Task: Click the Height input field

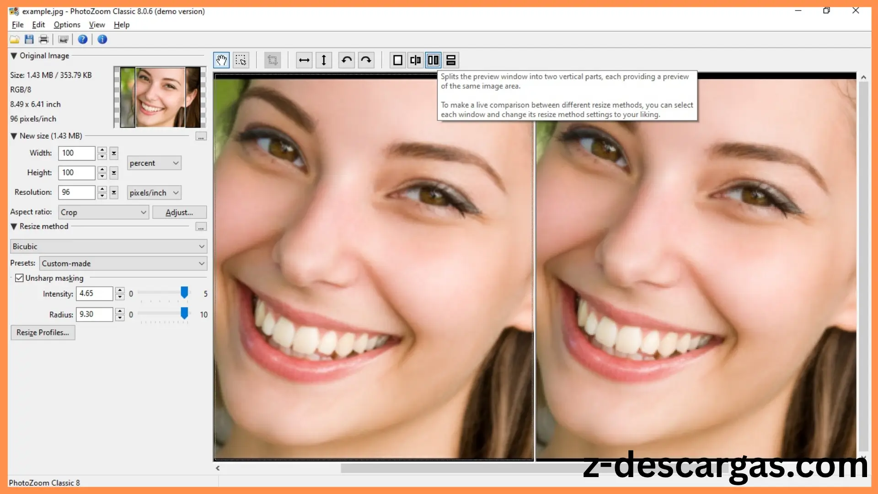Action: [x=77, y=173]
